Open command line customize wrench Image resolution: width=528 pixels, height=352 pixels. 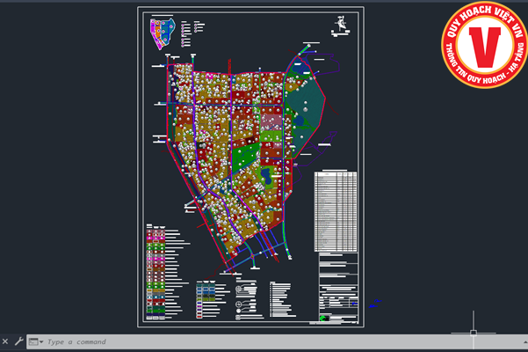[18, 341]
